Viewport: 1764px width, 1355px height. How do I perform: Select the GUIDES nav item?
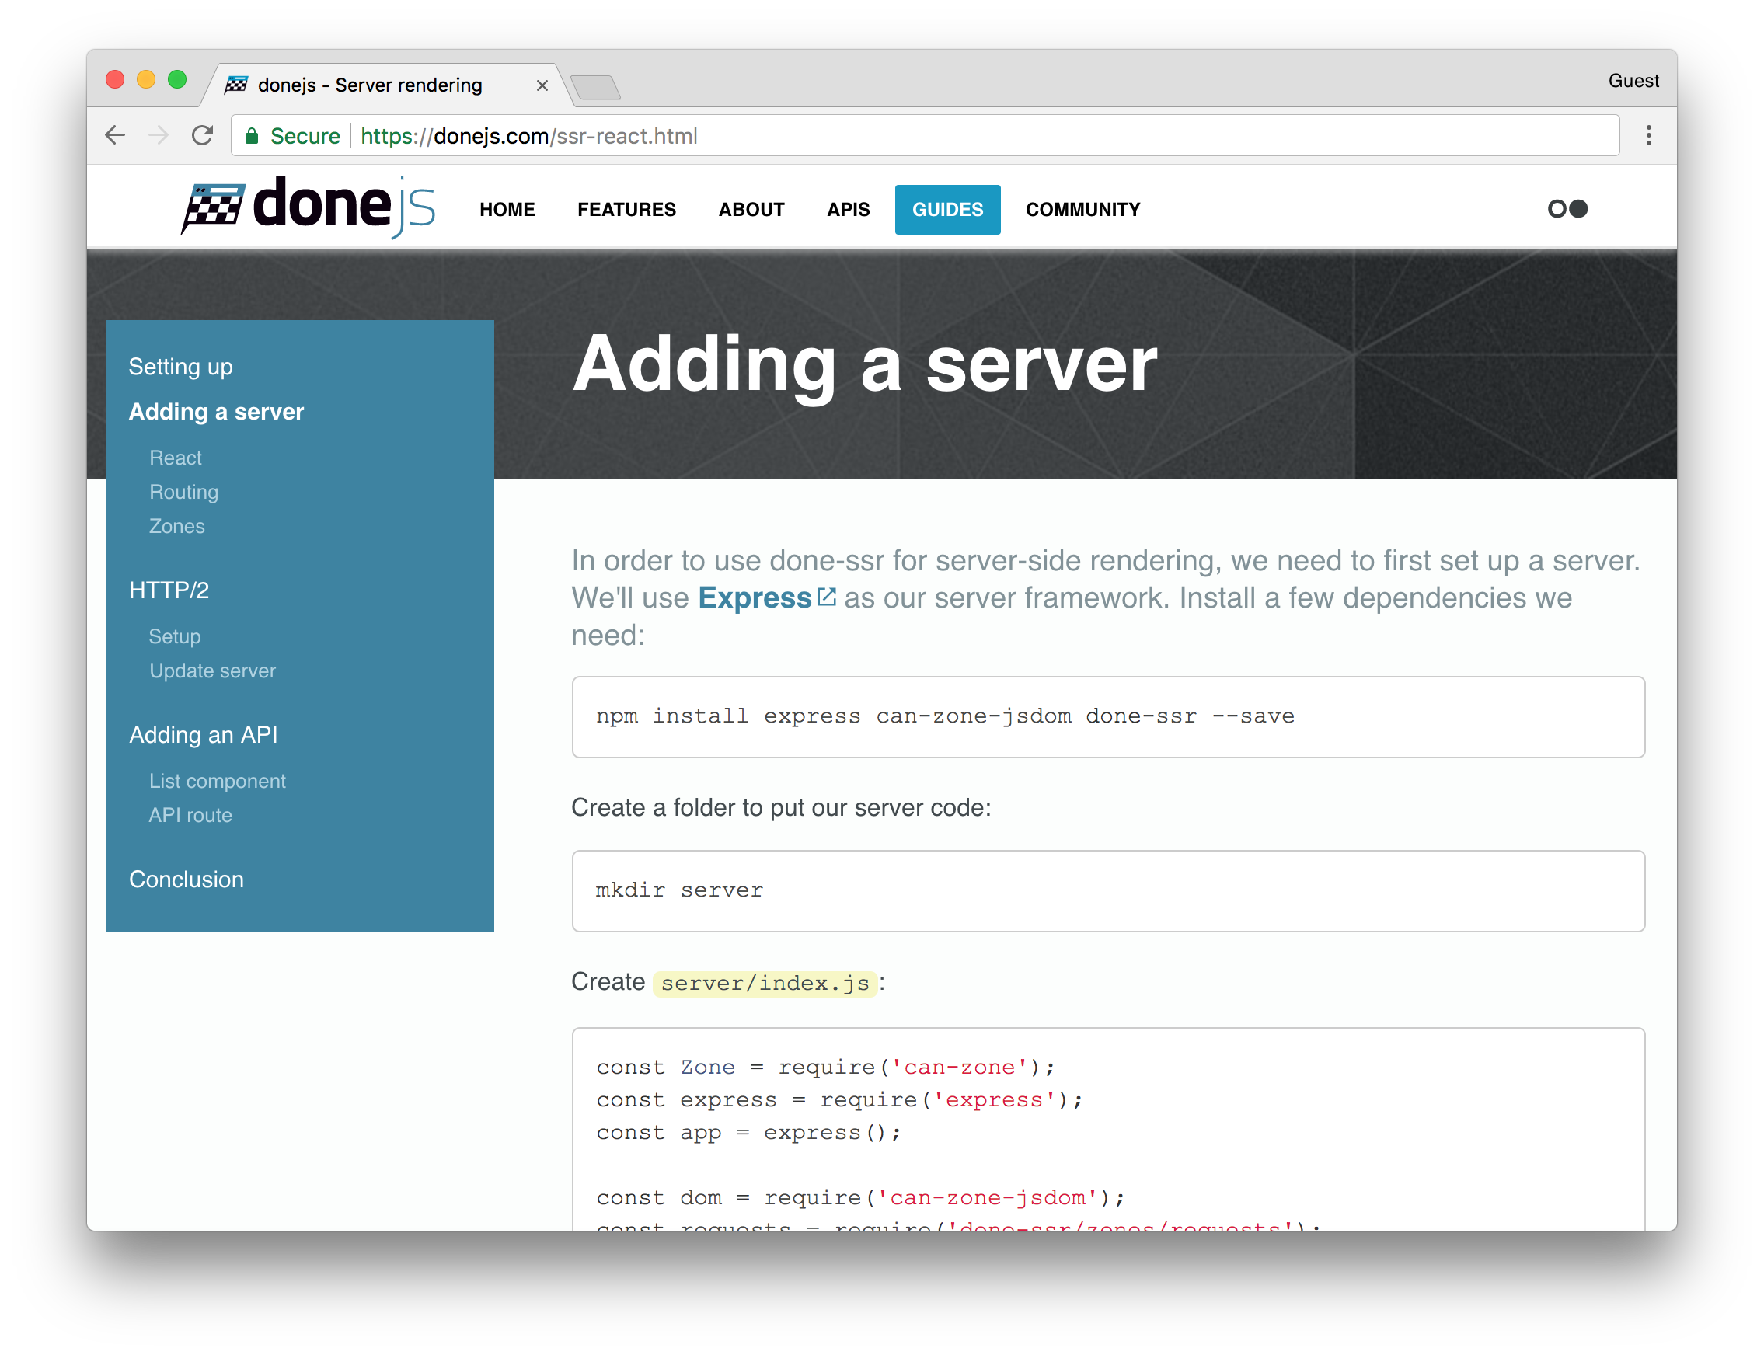click(947, 210)
